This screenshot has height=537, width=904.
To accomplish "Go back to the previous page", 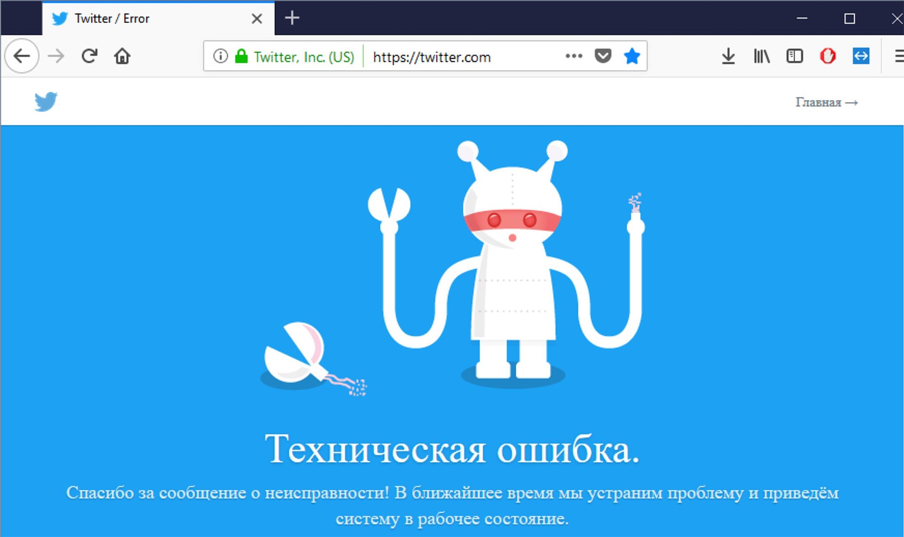I will click(22, 56).
